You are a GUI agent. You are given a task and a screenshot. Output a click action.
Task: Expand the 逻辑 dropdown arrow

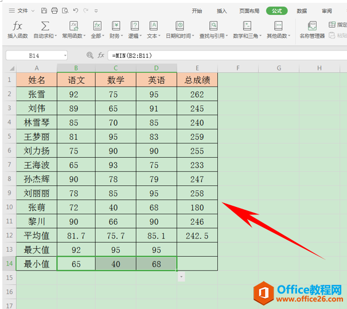(x=141, y=36)
